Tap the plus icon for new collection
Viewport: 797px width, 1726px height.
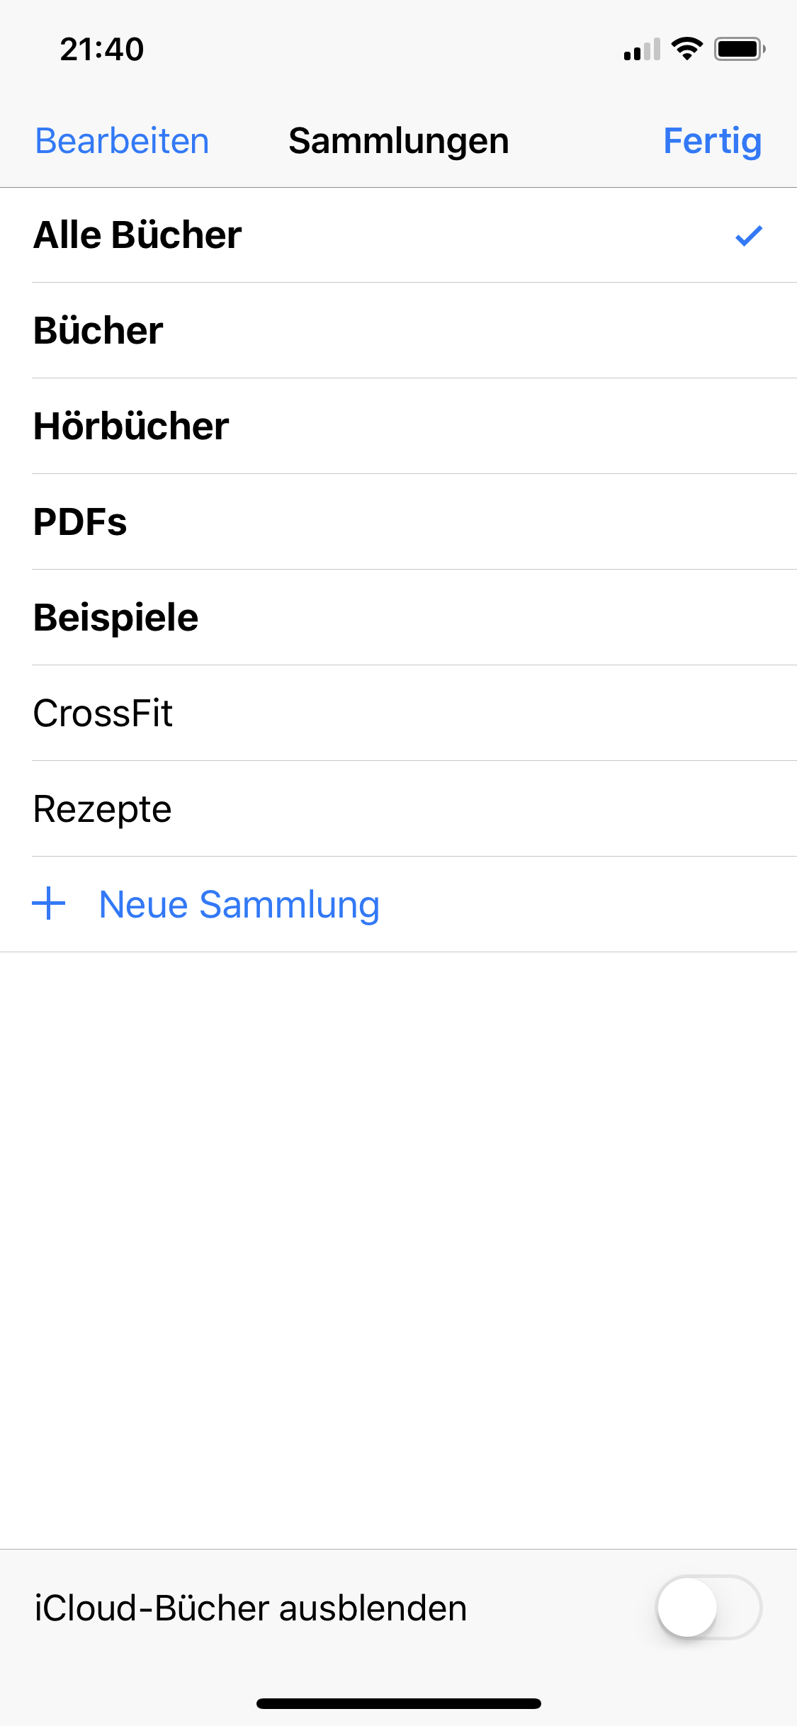49,904
